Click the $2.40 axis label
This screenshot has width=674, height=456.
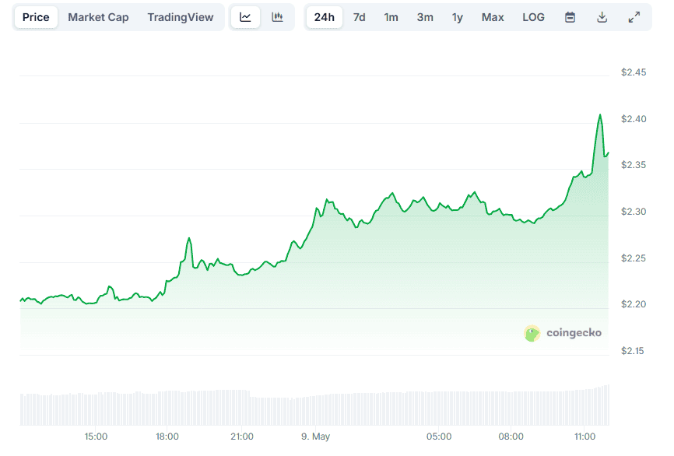[634, 119]
